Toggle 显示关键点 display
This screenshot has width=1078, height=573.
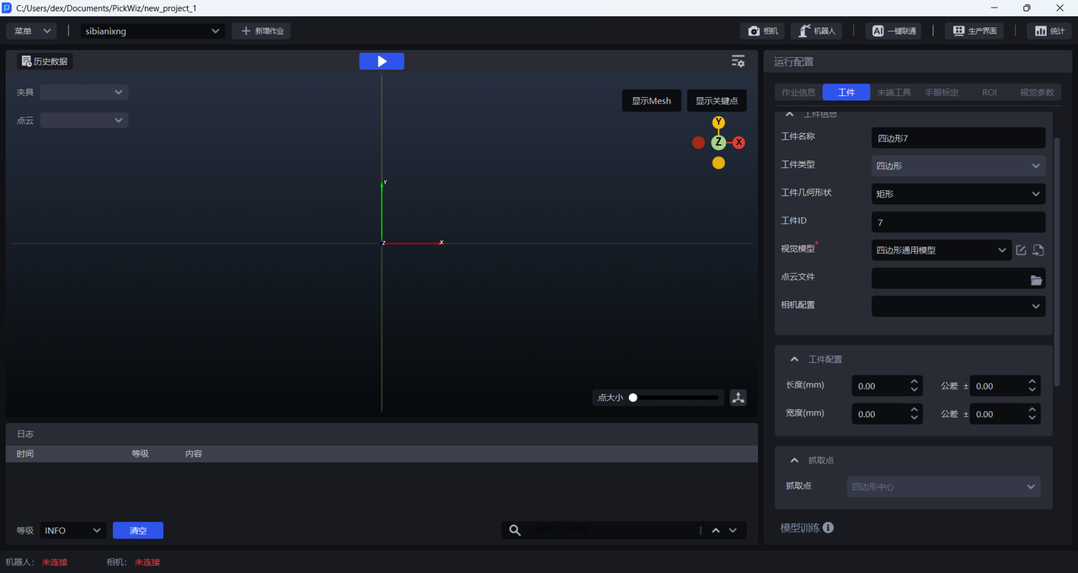point(716,101)
